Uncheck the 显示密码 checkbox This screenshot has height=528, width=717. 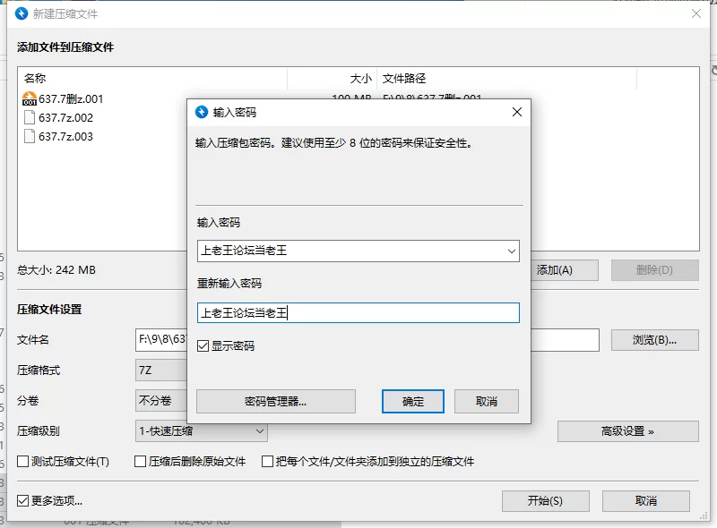point(203,345)
